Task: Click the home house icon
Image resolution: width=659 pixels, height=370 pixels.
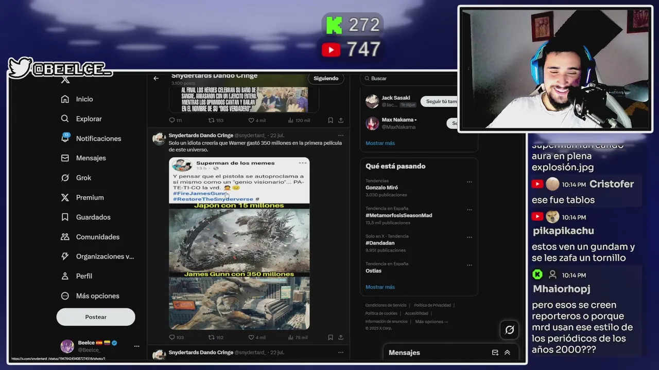Action: point(65,99)
